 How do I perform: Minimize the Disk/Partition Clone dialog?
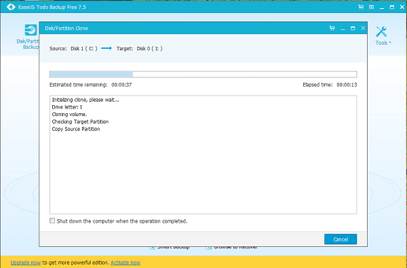343,28
